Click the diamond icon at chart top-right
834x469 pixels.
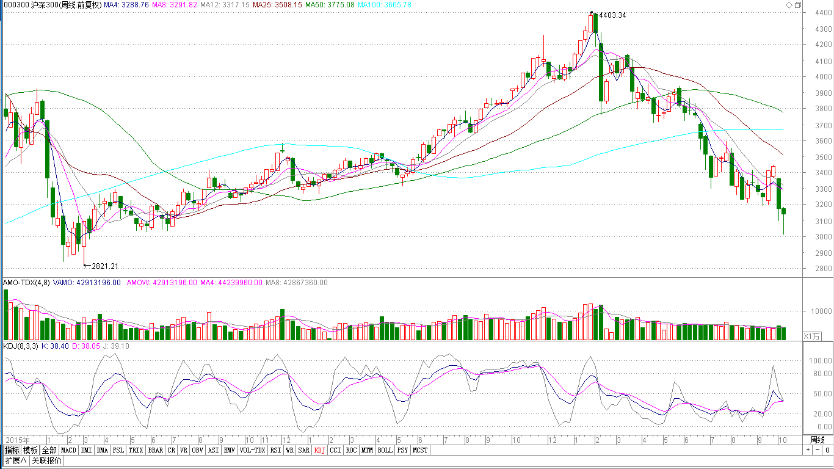(x=789, y=5)
